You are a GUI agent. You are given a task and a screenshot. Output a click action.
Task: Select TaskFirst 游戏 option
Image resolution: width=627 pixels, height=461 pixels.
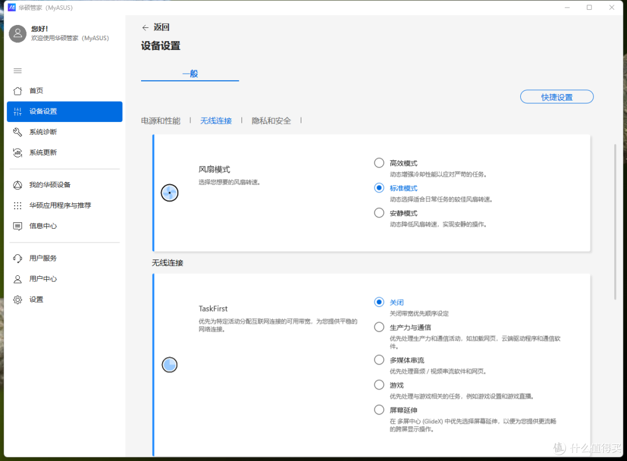point(379,384)
